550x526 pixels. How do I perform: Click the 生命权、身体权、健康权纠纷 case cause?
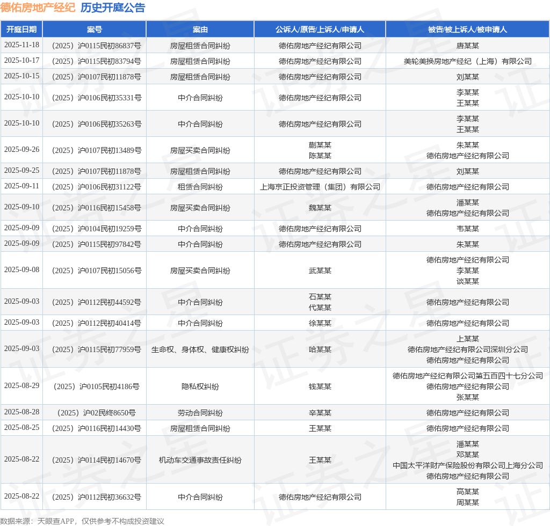[x=200, y=349]
